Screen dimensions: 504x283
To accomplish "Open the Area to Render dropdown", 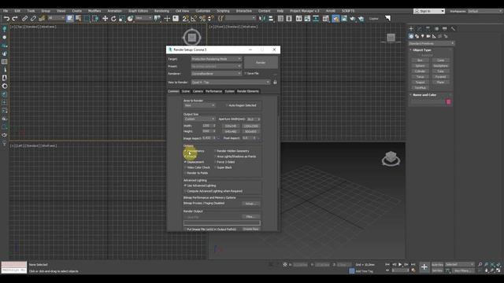I will tap(199, 105).
